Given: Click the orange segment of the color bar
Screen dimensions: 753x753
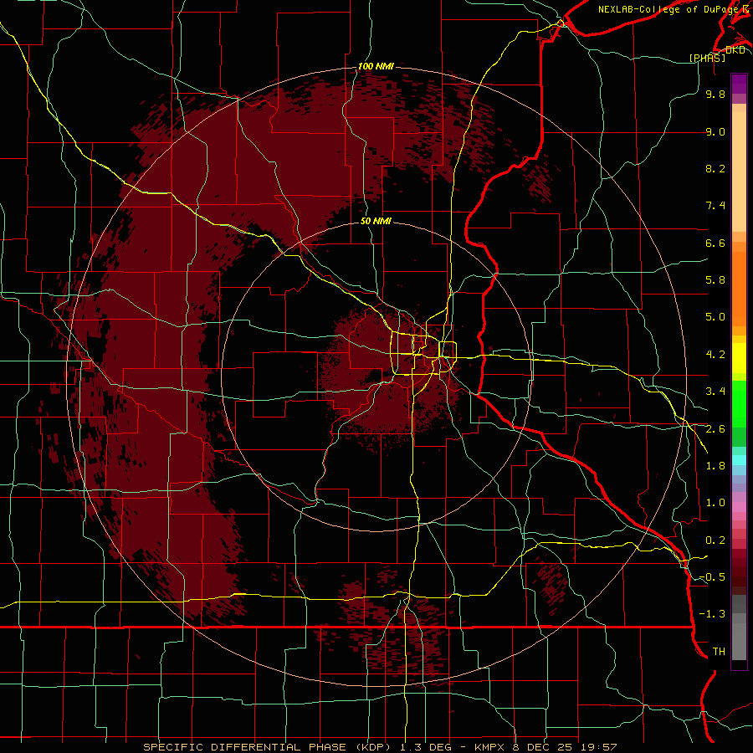Looking at the screenshot, I should tap(739, 288).
